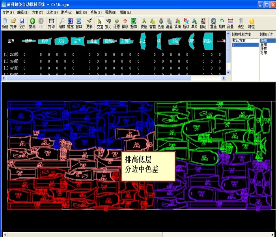Image resolution: width=276 pixels, height=237 pixels.
Task: Click piece panel scroll down arrow
Action: (228, 72)
